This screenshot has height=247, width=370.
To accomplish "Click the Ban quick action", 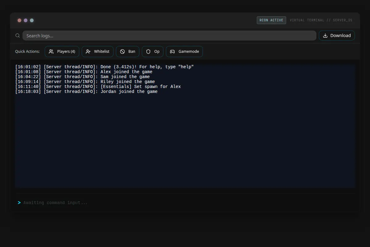I will (x=128, y=52).
